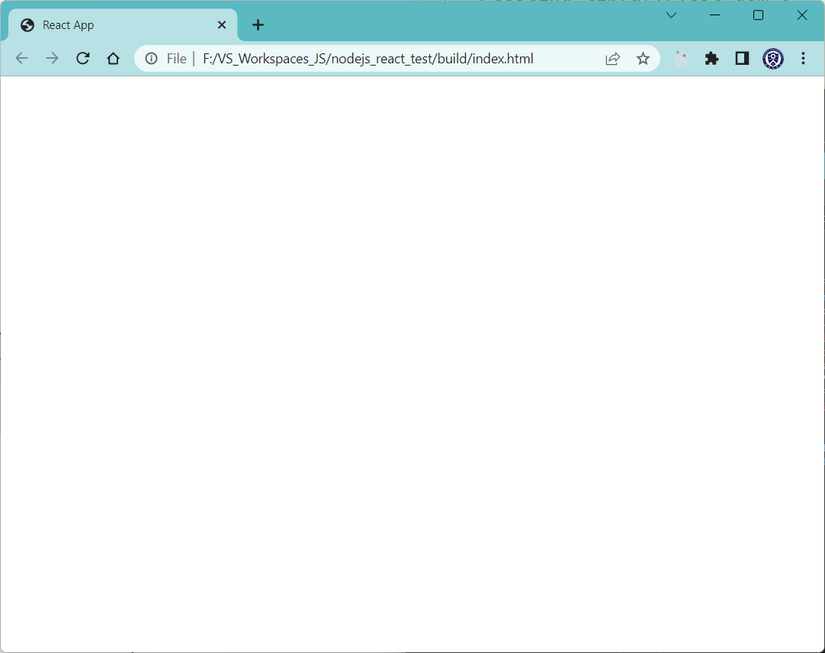Go back to previous page
This screenshot has width=825, height=653.
(21, 59)
